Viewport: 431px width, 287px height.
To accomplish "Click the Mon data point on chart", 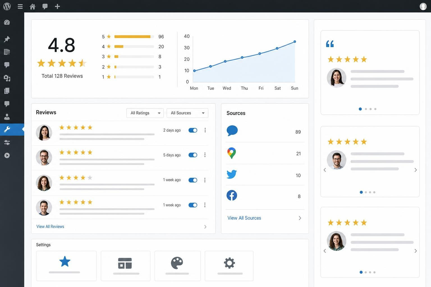I will 194,71.
